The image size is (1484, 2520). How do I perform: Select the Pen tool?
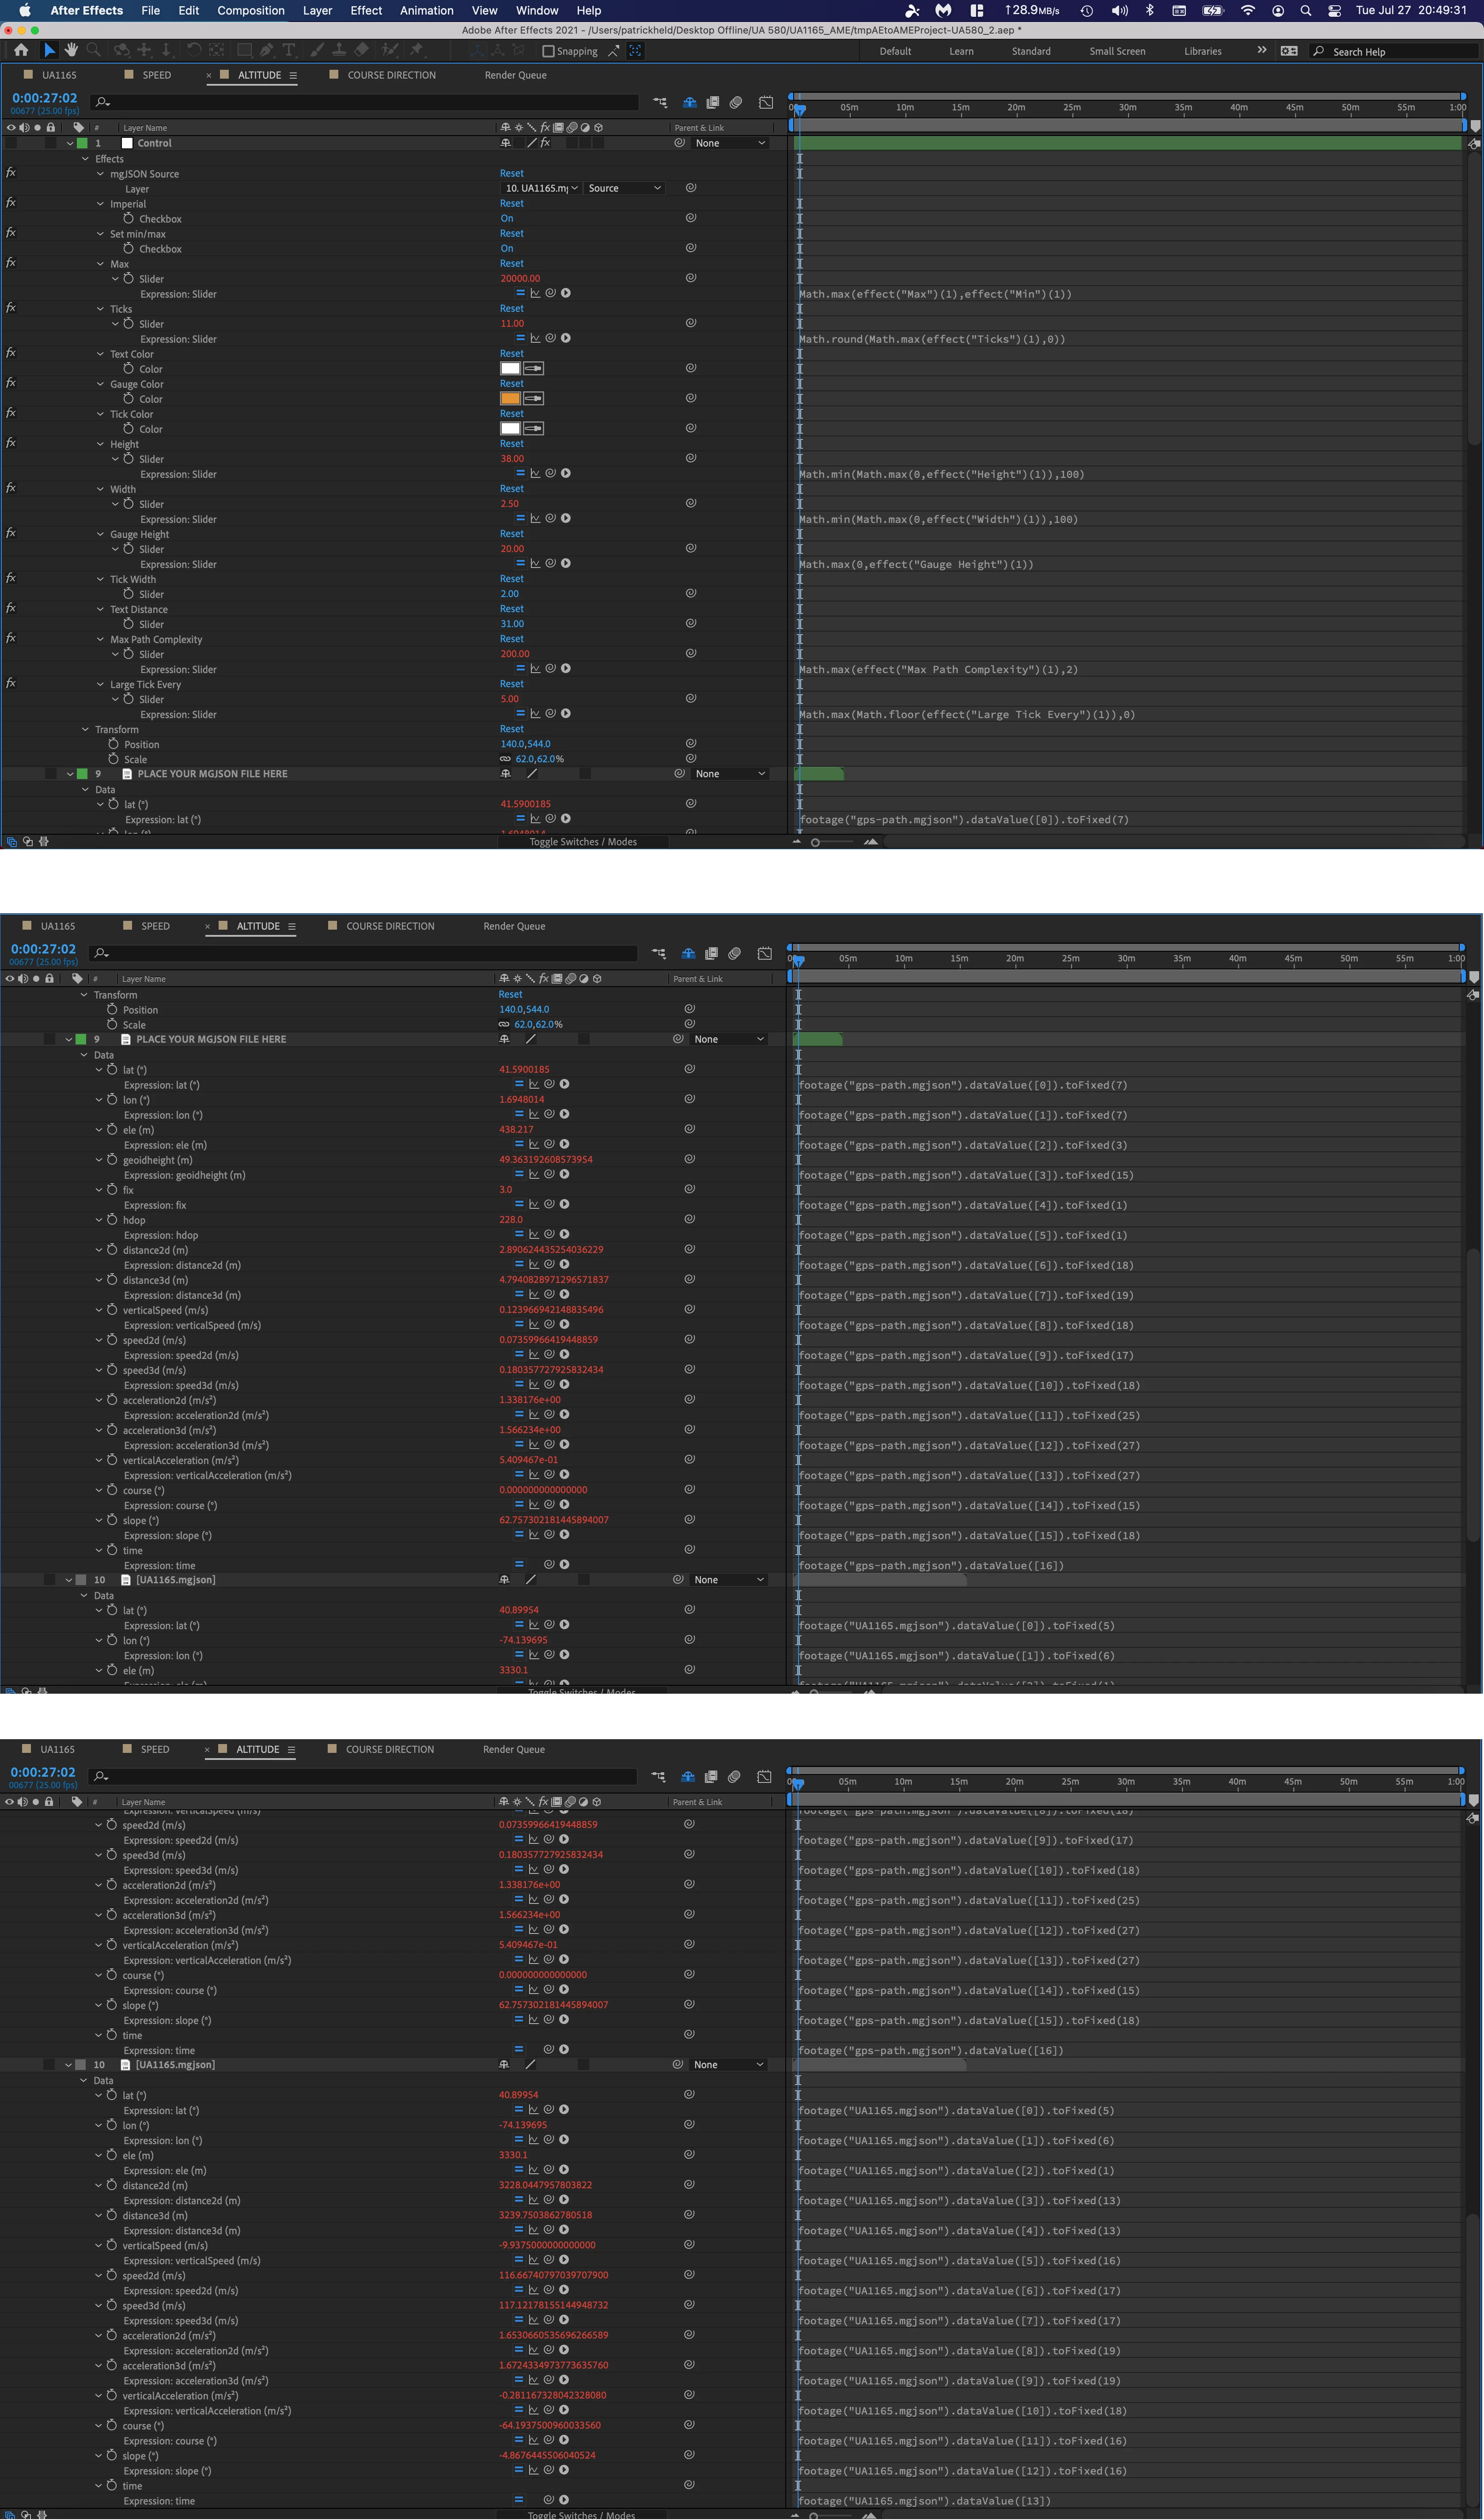point(266,50)
